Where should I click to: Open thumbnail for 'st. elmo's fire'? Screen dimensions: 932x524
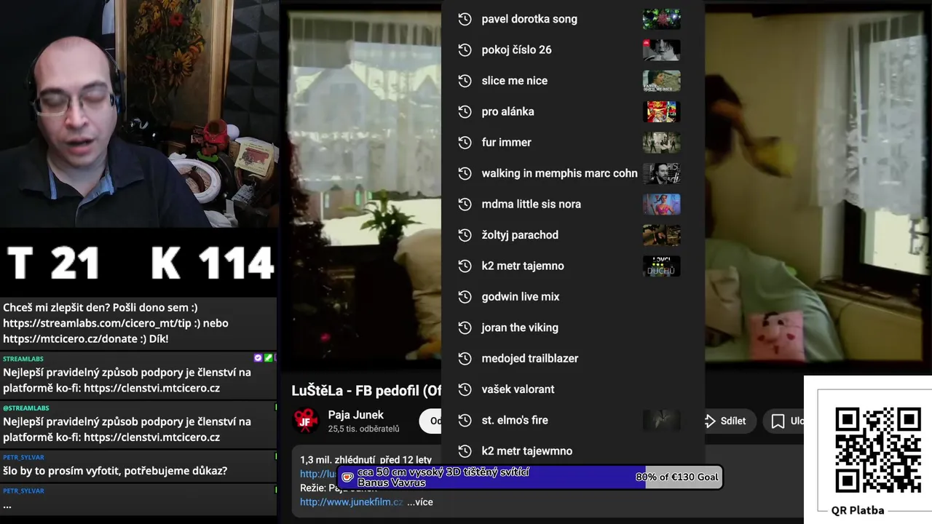pos(661,420)
